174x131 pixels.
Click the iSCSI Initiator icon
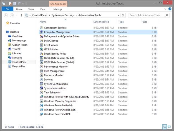click(42, 49)
